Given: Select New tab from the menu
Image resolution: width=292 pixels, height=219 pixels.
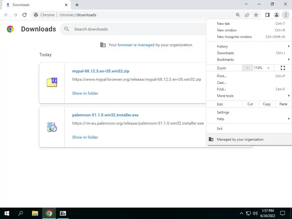Looking at the screenshot, I should click(249, 24).
